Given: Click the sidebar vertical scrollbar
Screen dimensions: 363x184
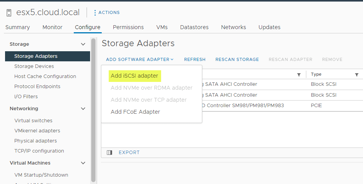Looking at the screenshot, I should [93, 109].
